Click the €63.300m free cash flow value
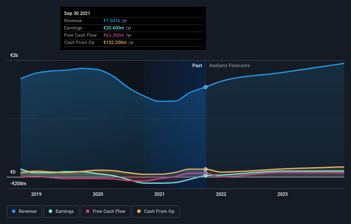The image size is (351, 224). (114, 35)
